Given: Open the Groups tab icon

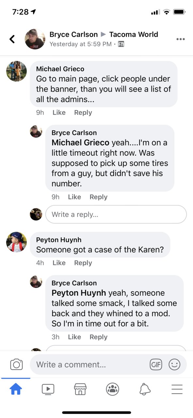Looking at the screenshot, I should pyautogui.click(x=113, y=389).
